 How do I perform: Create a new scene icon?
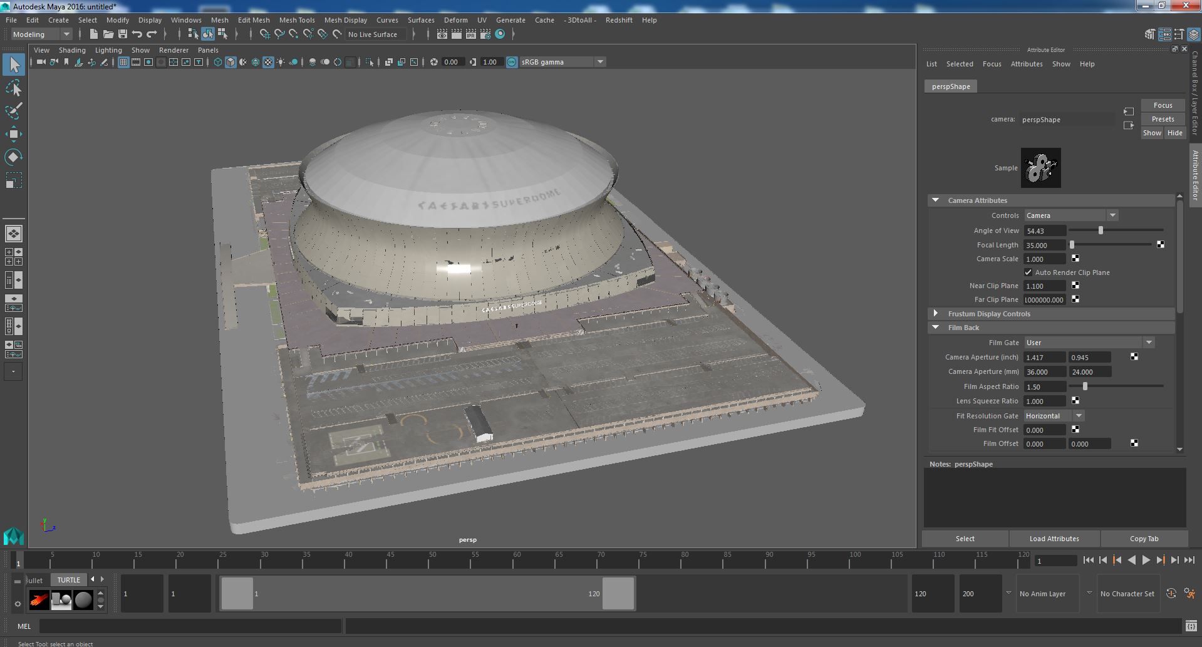(x=94, y=34)
